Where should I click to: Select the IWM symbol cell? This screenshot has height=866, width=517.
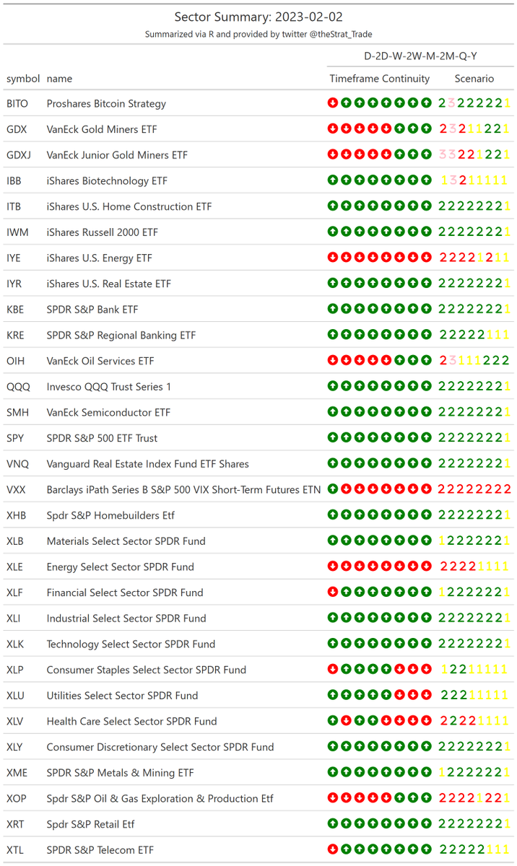[x=17, y=232]
